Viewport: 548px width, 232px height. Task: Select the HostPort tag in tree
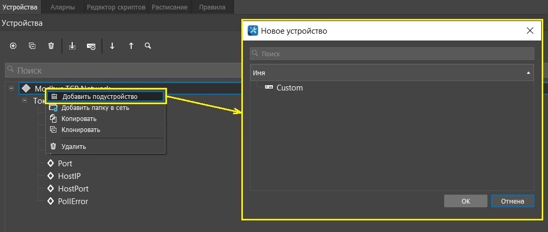coord(73,188)
